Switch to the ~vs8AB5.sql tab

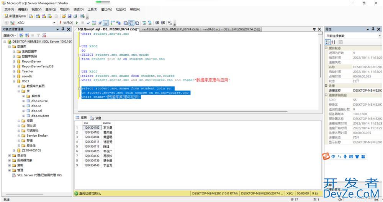(231, 29)
